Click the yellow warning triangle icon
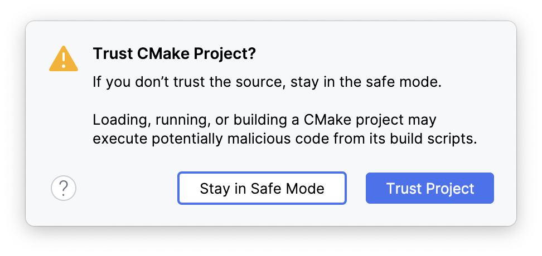 64,58
